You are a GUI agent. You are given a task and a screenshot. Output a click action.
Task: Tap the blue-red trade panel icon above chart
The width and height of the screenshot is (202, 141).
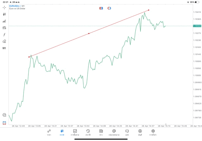click(101, 8)
